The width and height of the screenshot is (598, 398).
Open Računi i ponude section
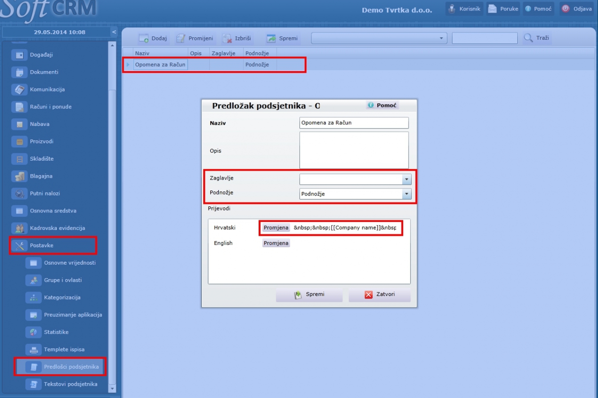point(50,107)
